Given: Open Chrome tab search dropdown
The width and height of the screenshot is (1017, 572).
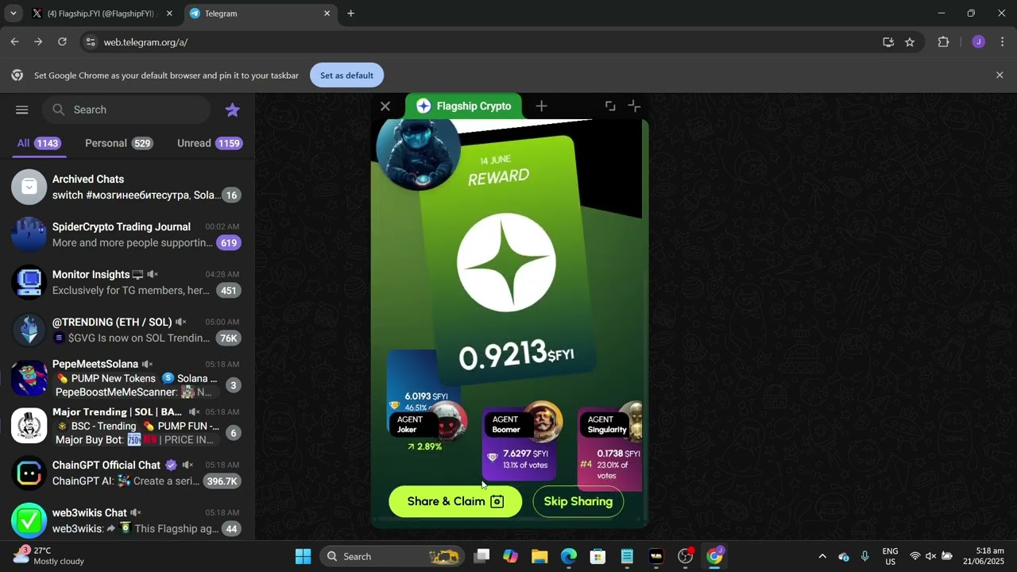Looking at the screenshot, I should (x=13, y=14).
